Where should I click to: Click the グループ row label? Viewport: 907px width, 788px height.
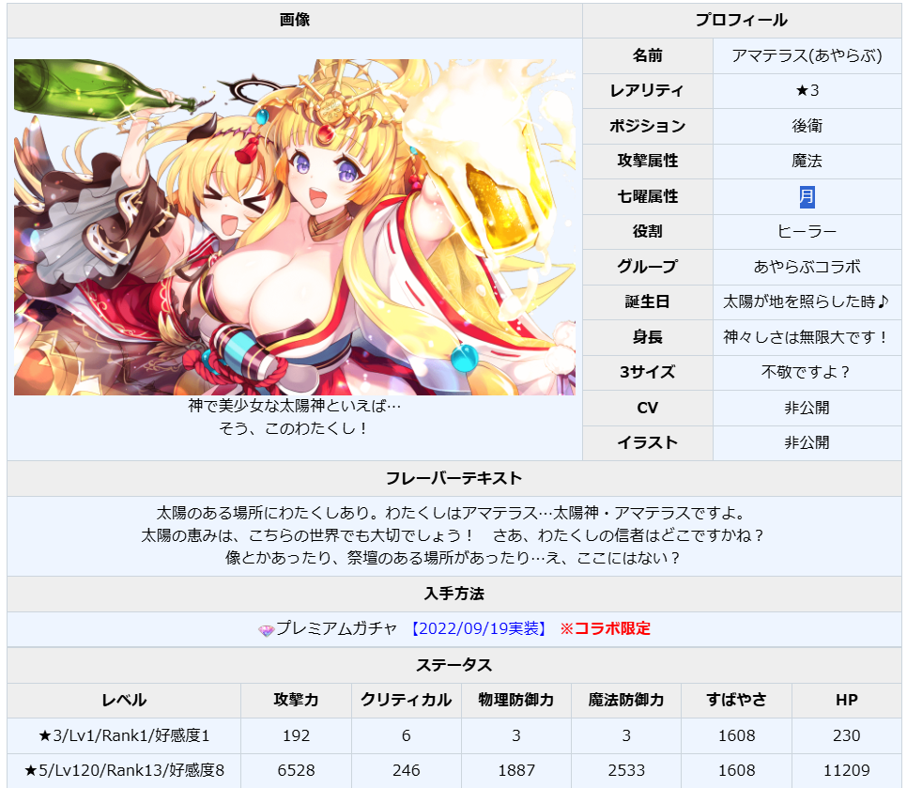coord(647,267)
